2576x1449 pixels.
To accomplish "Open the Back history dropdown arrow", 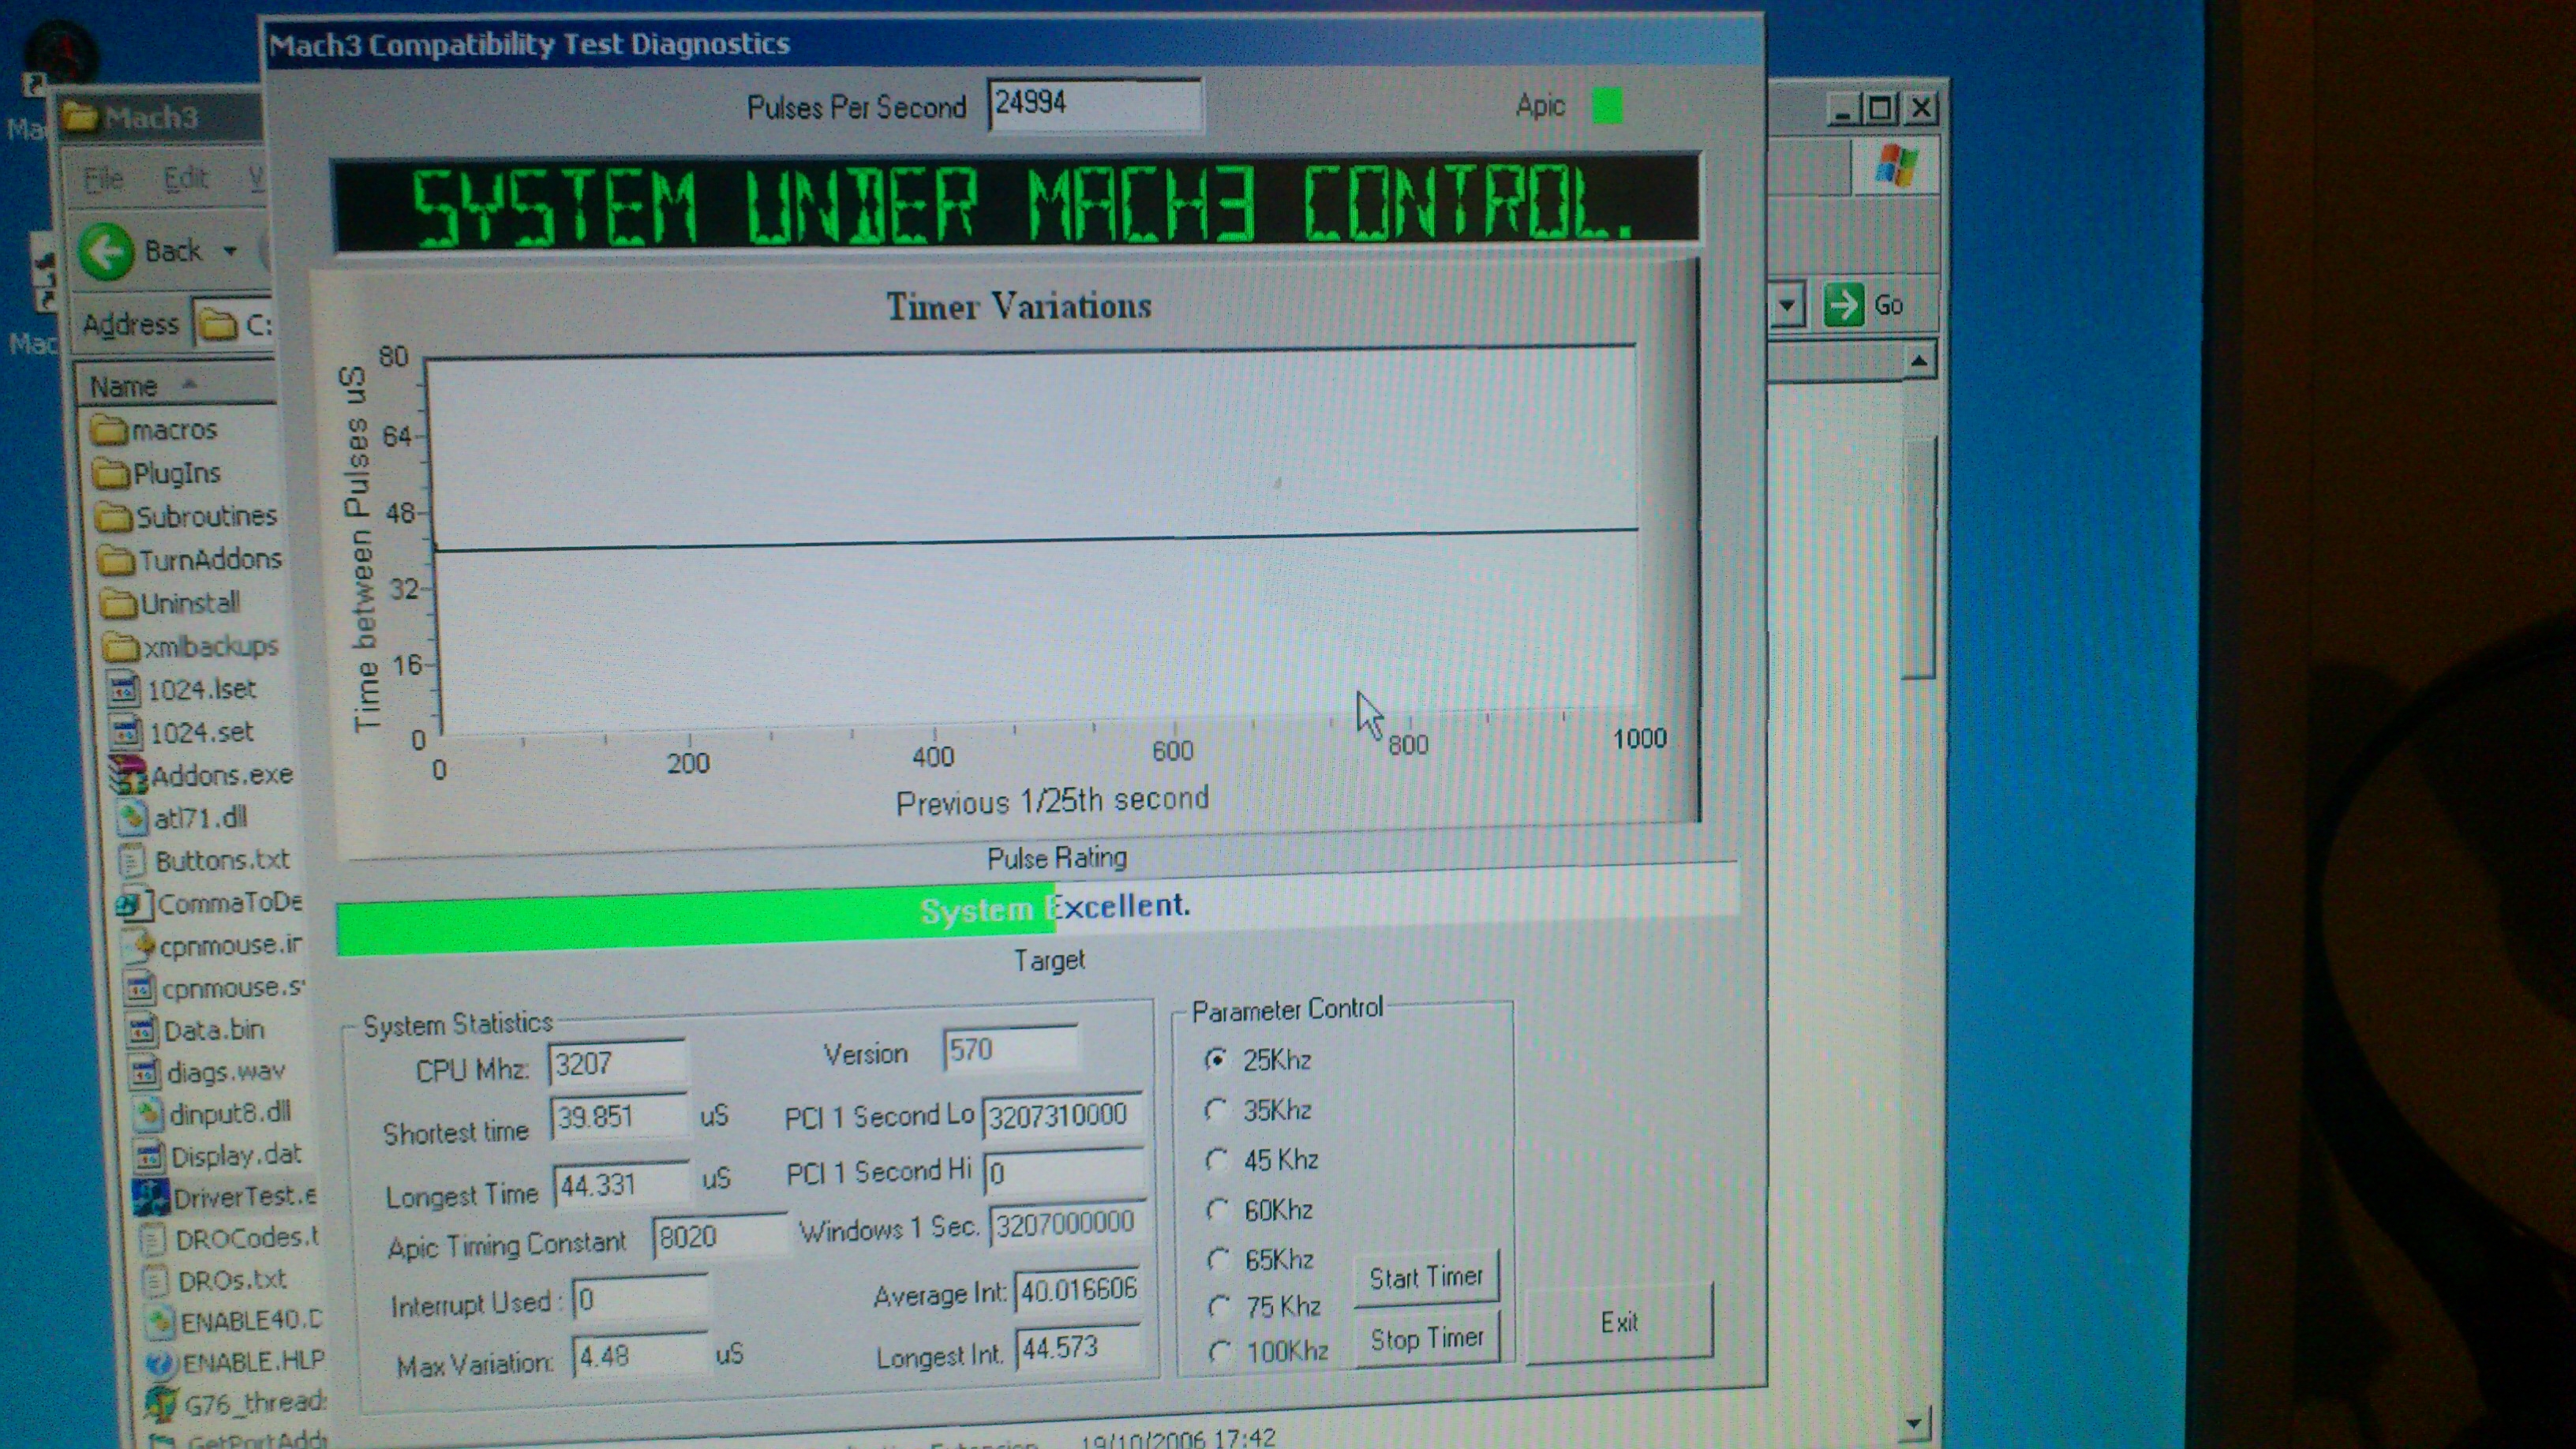I will point(230,251).
